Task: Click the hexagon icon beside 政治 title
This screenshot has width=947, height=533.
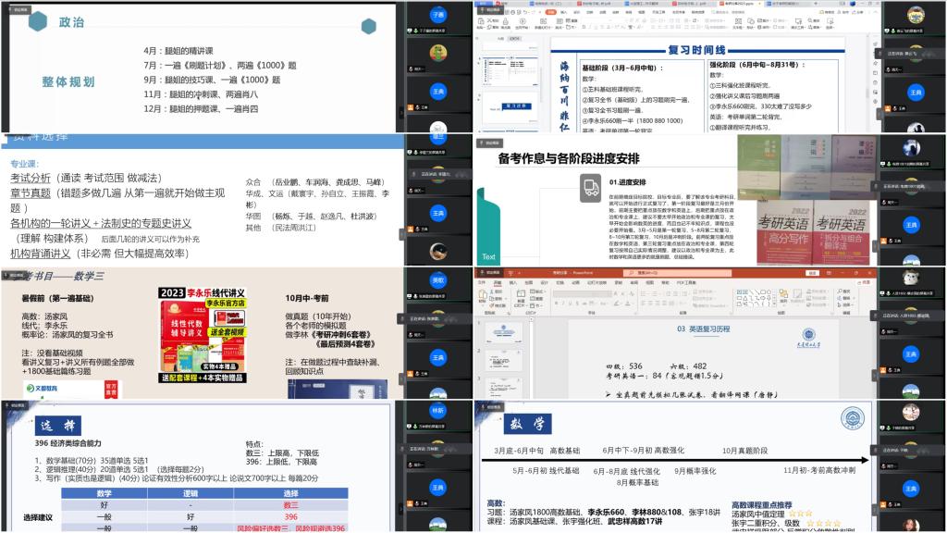Action: (37, 20)
